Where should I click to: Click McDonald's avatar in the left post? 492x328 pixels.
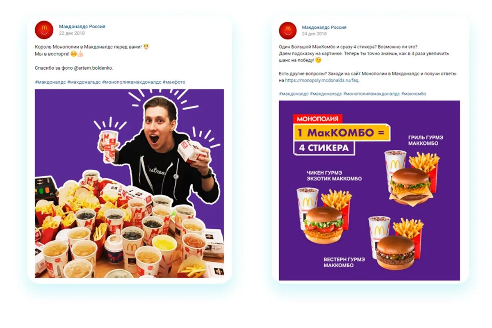[44, 30]
